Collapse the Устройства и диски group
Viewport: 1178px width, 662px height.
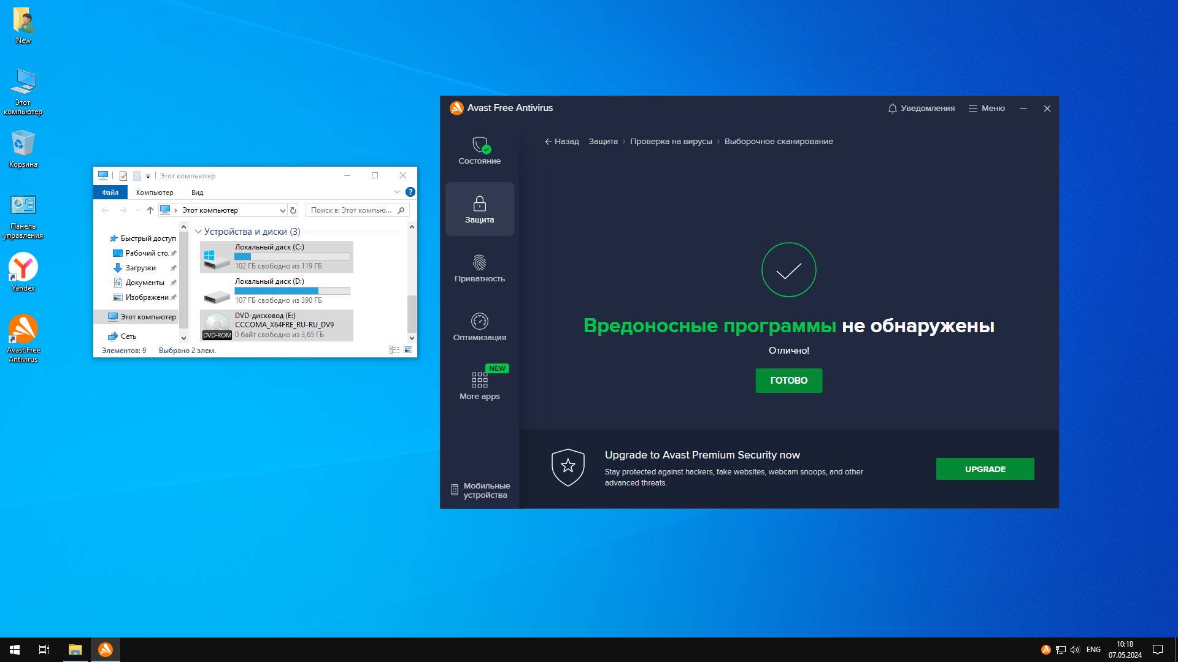(x=198, y=232)
